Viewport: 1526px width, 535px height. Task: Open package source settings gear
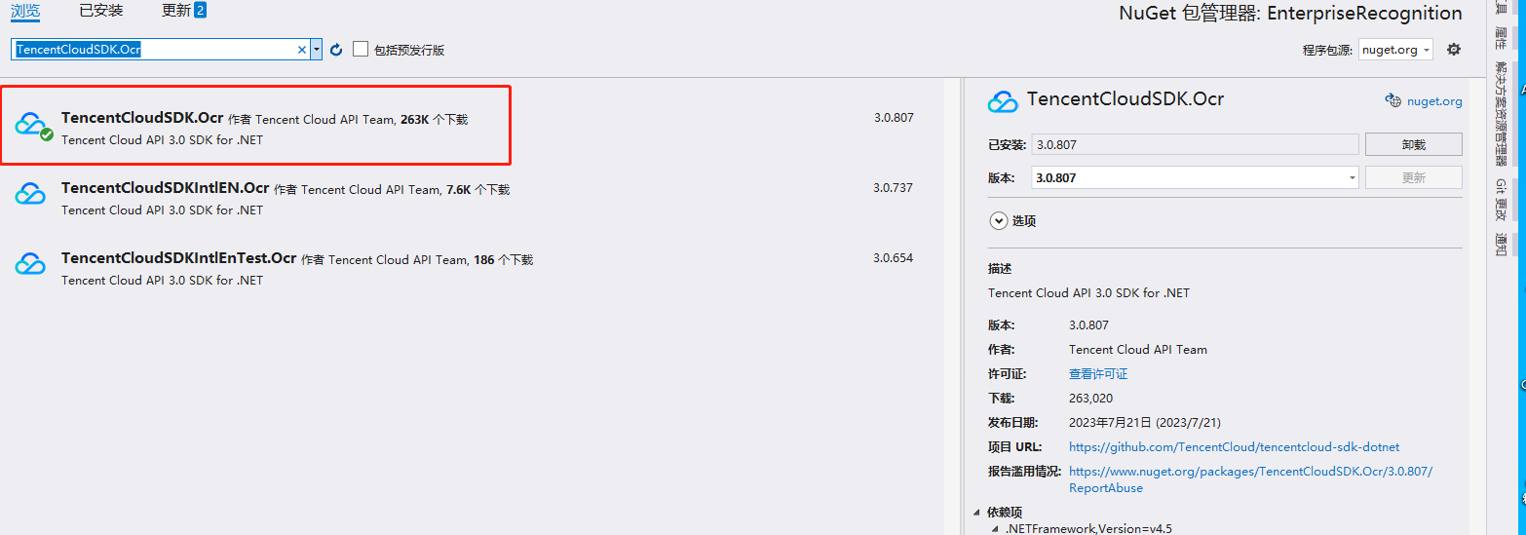(x=1454, y=49)
